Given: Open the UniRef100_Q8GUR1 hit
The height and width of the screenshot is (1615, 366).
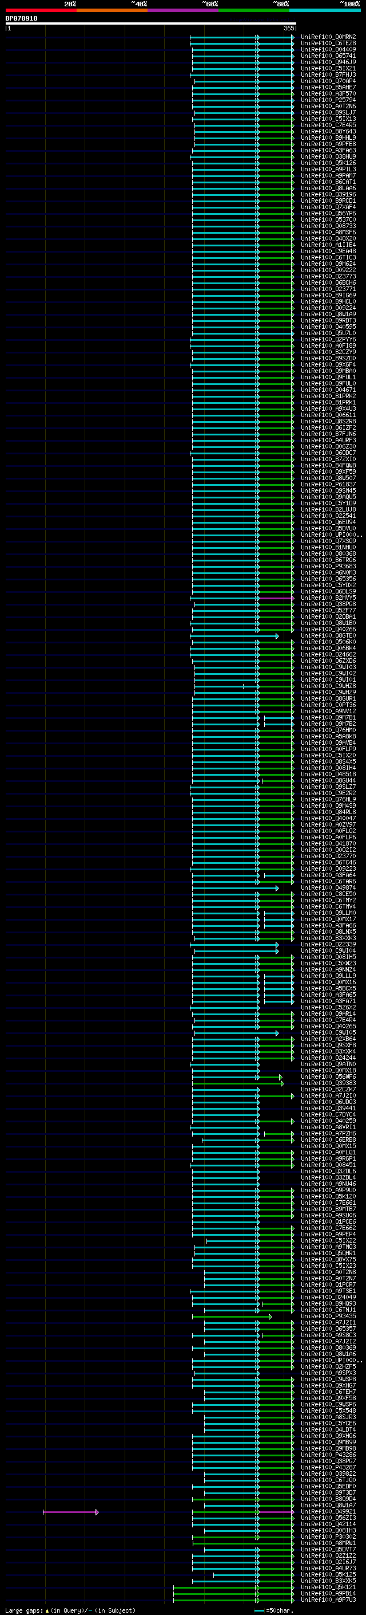Looking at the screenshot, I should click(x=328, y=698).
